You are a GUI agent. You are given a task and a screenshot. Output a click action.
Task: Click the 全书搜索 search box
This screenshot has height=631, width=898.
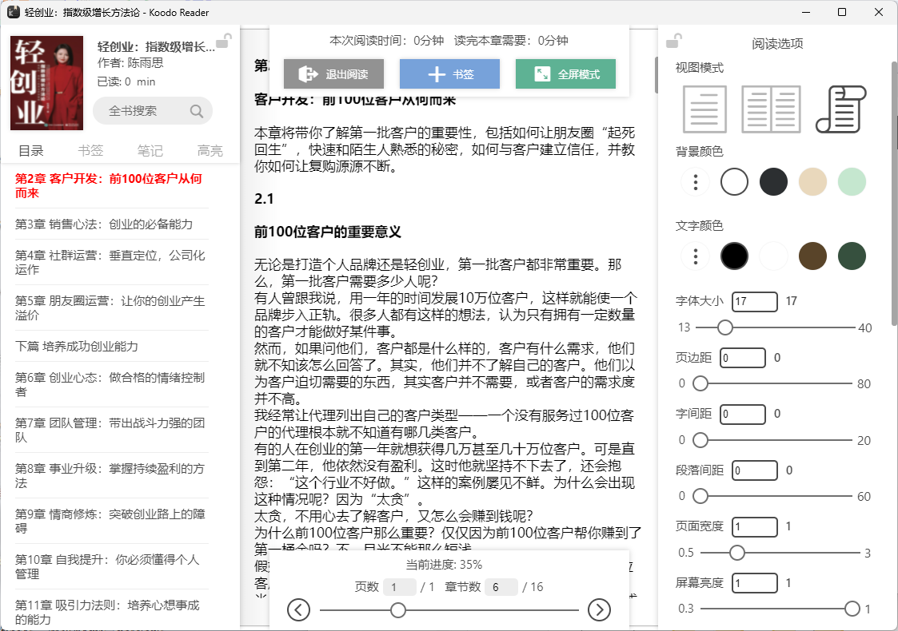click(153, 111)
